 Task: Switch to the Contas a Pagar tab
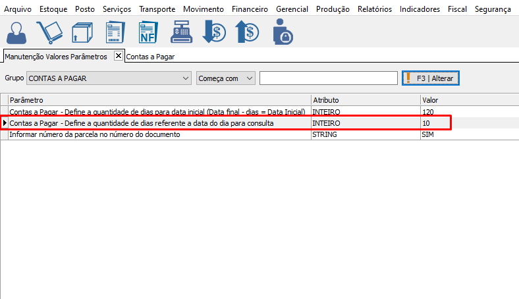point(150,57)
